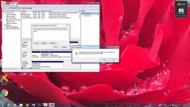This screenshot has height=107, width=190.
Task: Sort by the Layout column header
Action: pyautogui.click(x=35, y=11)
